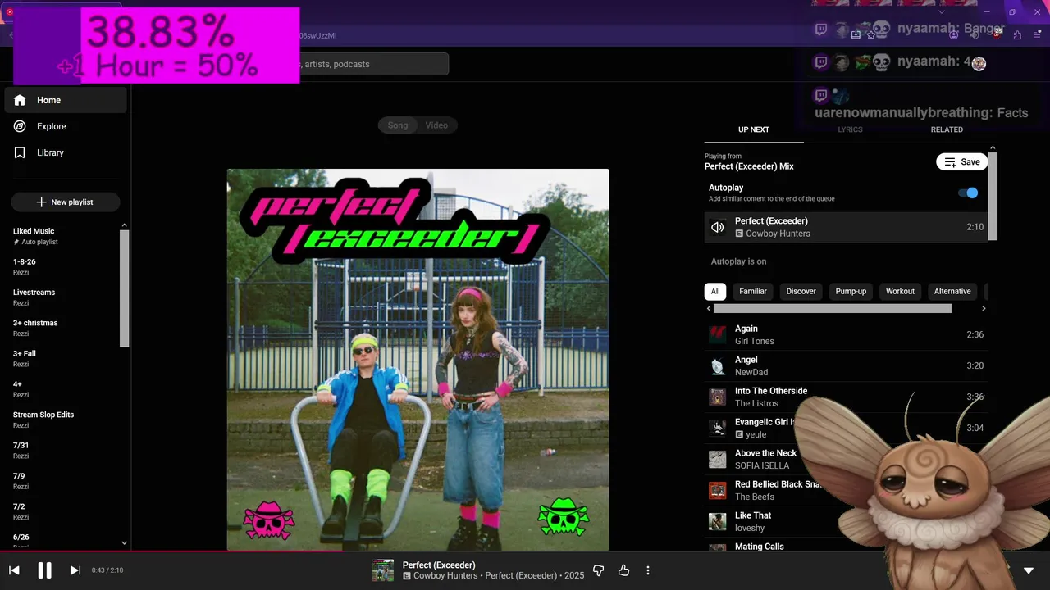Image resolution: width=1050 pixels, height=590 pixels.
Task: Go to Home in the sidebar
Action: click(x=66, y=100)
